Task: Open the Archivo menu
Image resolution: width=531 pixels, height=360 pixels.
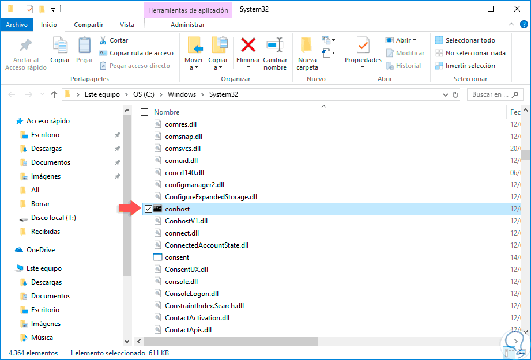Action: (17, 25)
